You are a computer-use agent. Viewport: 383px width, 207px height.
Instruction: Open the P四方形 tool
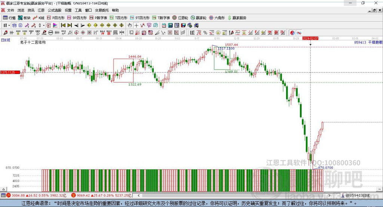(x=56, y=18)
